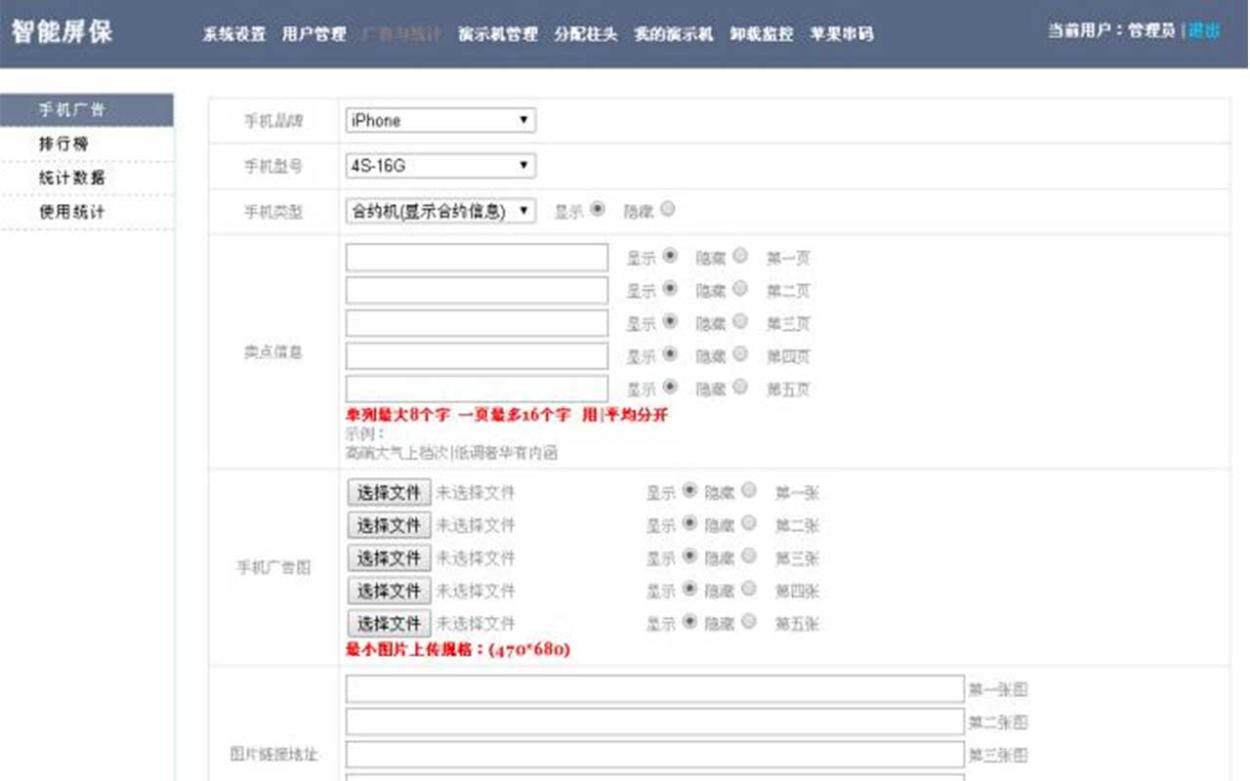
Task: Open 演示机管理 navigation item
Action: tap(498, 34)
